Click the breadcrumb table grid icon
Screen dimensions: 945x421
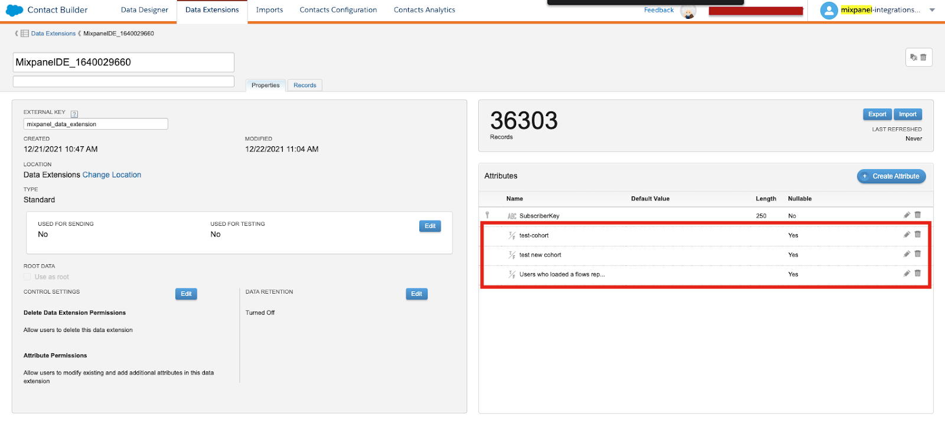point(25,34)
